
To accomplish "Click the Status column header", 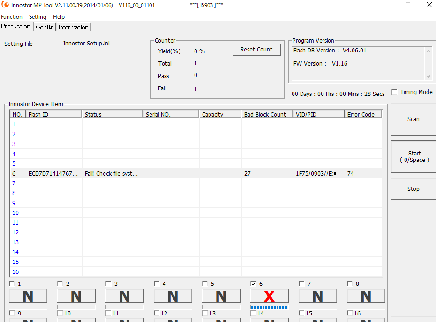I will point(113,114).
